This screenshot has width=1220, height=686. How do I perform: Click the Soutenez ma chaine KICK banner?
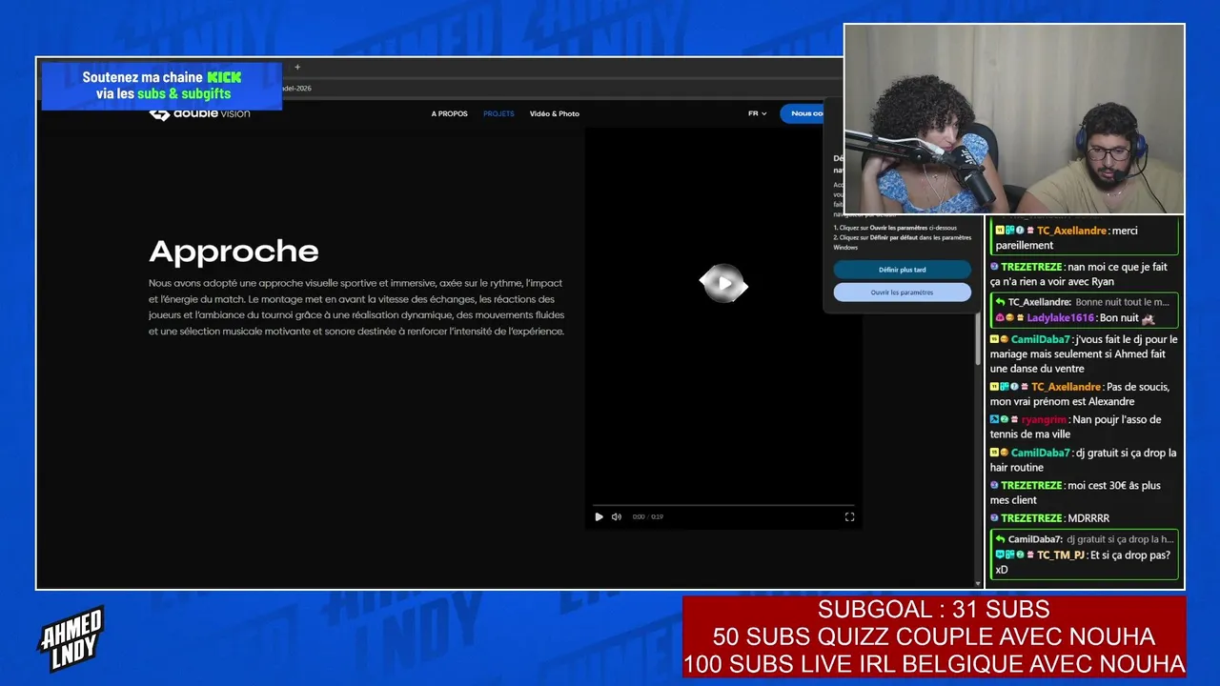(162, 86)
